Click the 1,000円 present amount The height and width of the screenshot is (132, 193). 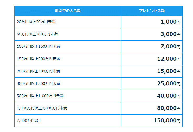click(170, 22)
